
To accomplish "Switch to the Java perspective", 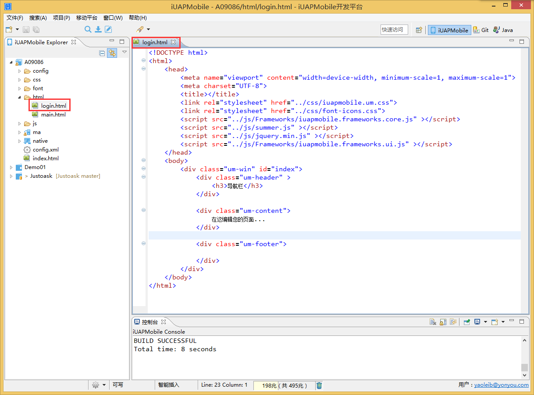I will (x=503, y=30).
